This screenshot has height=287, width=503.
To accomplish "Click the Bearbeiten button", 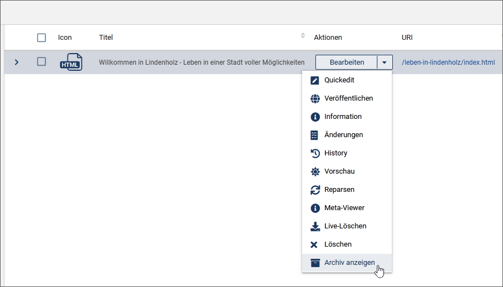I will pos(346,62).
